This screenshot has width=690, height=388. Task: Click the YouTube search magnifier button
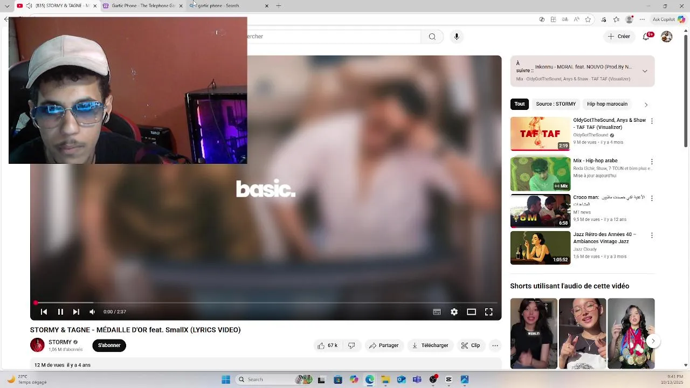click(432, 37)
